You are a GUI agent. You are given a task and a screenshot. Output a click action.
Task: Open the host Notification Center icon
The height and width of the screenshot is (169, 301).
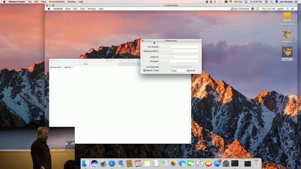click(296, 2)
